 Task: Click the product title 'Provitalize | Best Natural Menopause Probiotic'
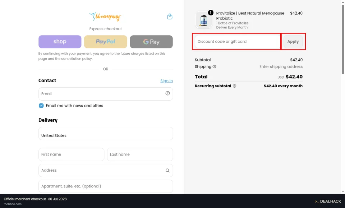point(250,16)
